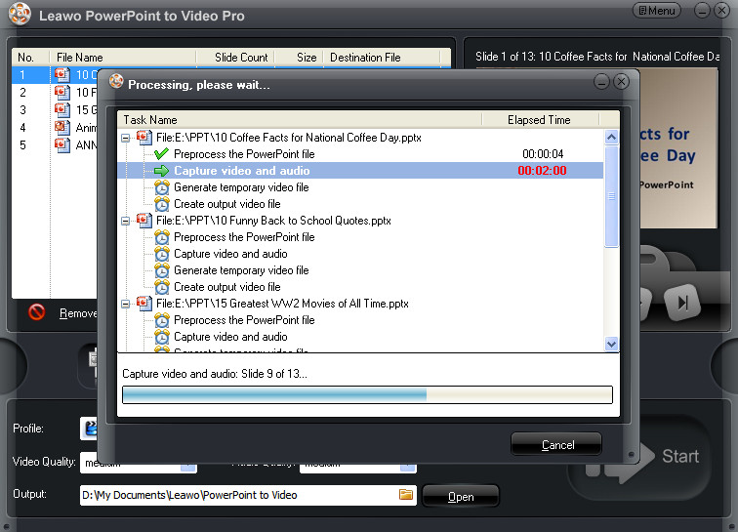
Task: Click the 10 Coffee Facts pptx file icon
Action: tap(144, 138)
